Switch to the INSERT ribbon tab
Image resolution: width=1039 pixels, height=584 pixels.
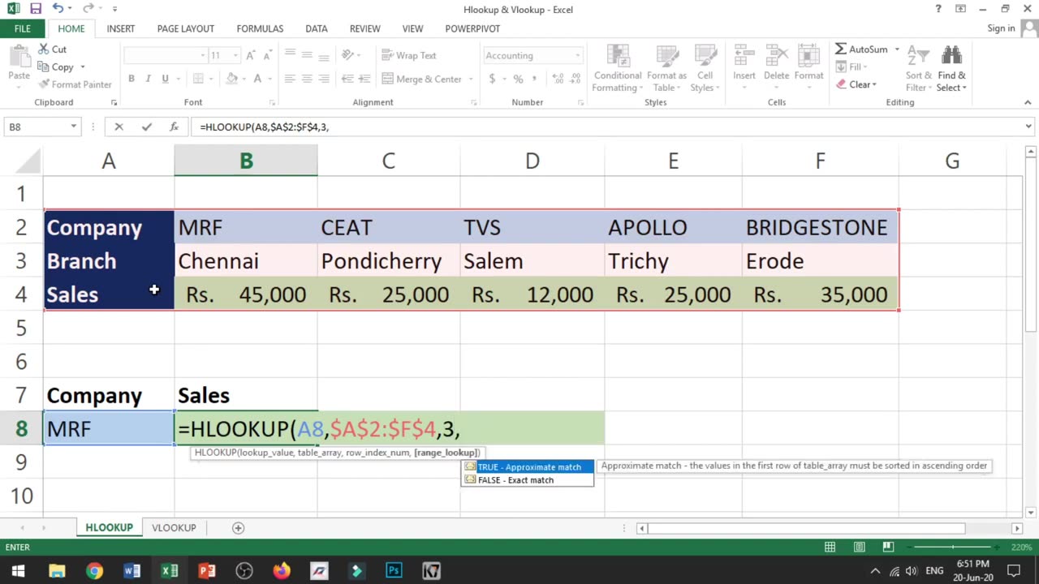[120, 28]
